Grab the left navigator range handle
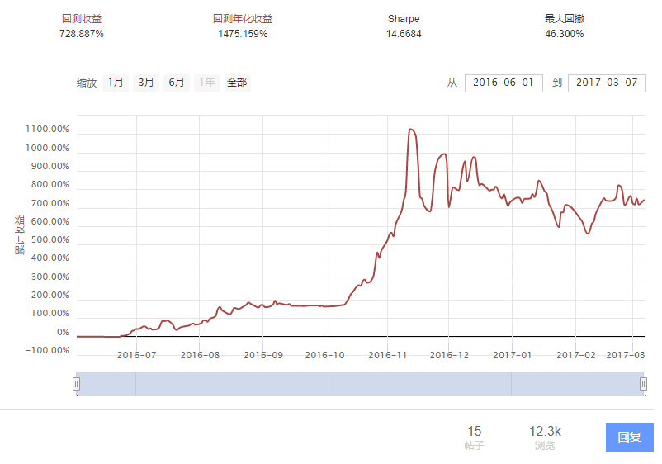The image size is (662, 464). pyautogui.click(x=77, y=384)
